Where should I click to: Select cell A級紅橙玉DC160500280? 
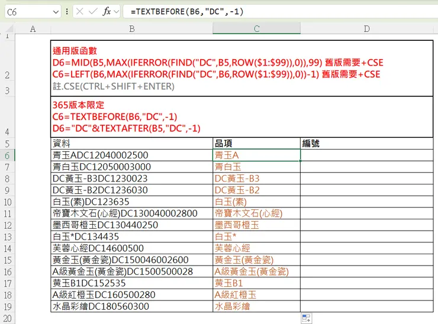[x=131, y=294]
